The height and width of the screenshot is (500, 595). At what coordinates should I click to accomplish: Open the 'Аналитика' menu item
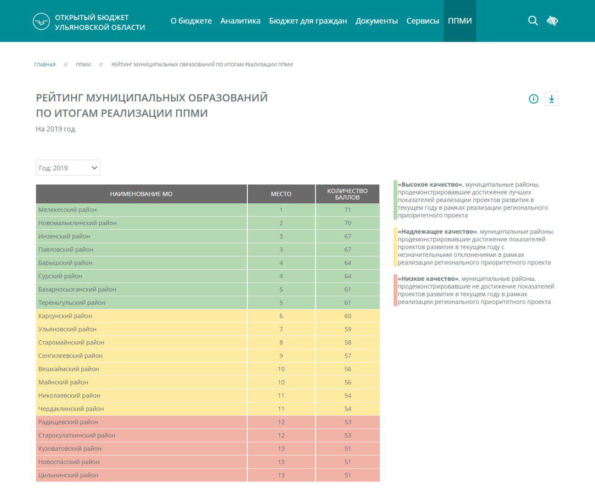(240, 21)
